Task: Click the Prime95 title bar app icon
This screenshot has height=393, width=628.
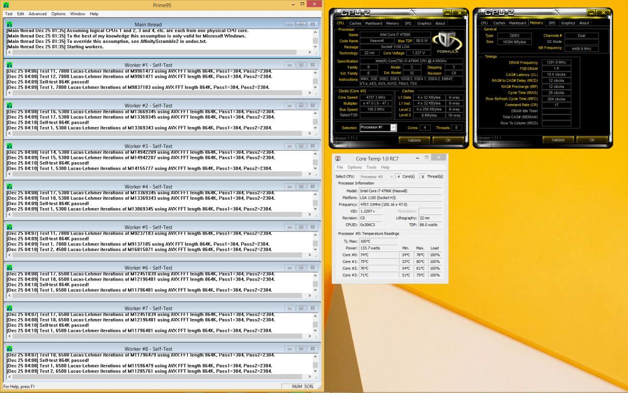Action: tap(6, 4)
